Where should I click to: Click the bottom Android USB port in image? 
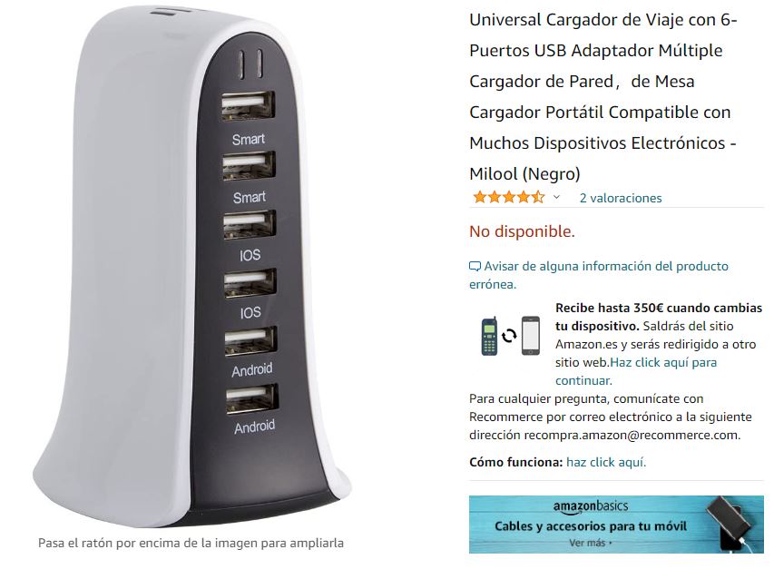tap(252, 398)
